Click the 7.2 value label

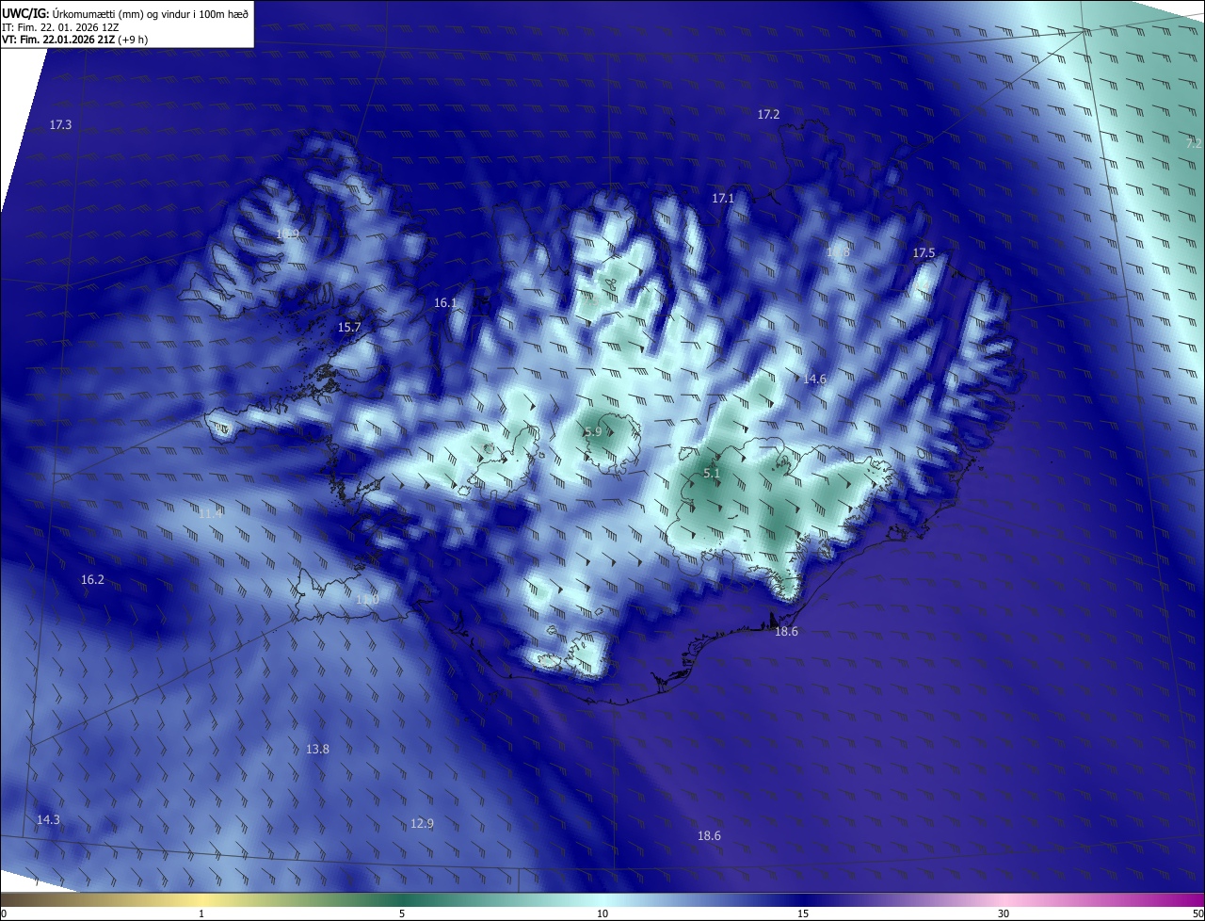[x=1194, y=143]
